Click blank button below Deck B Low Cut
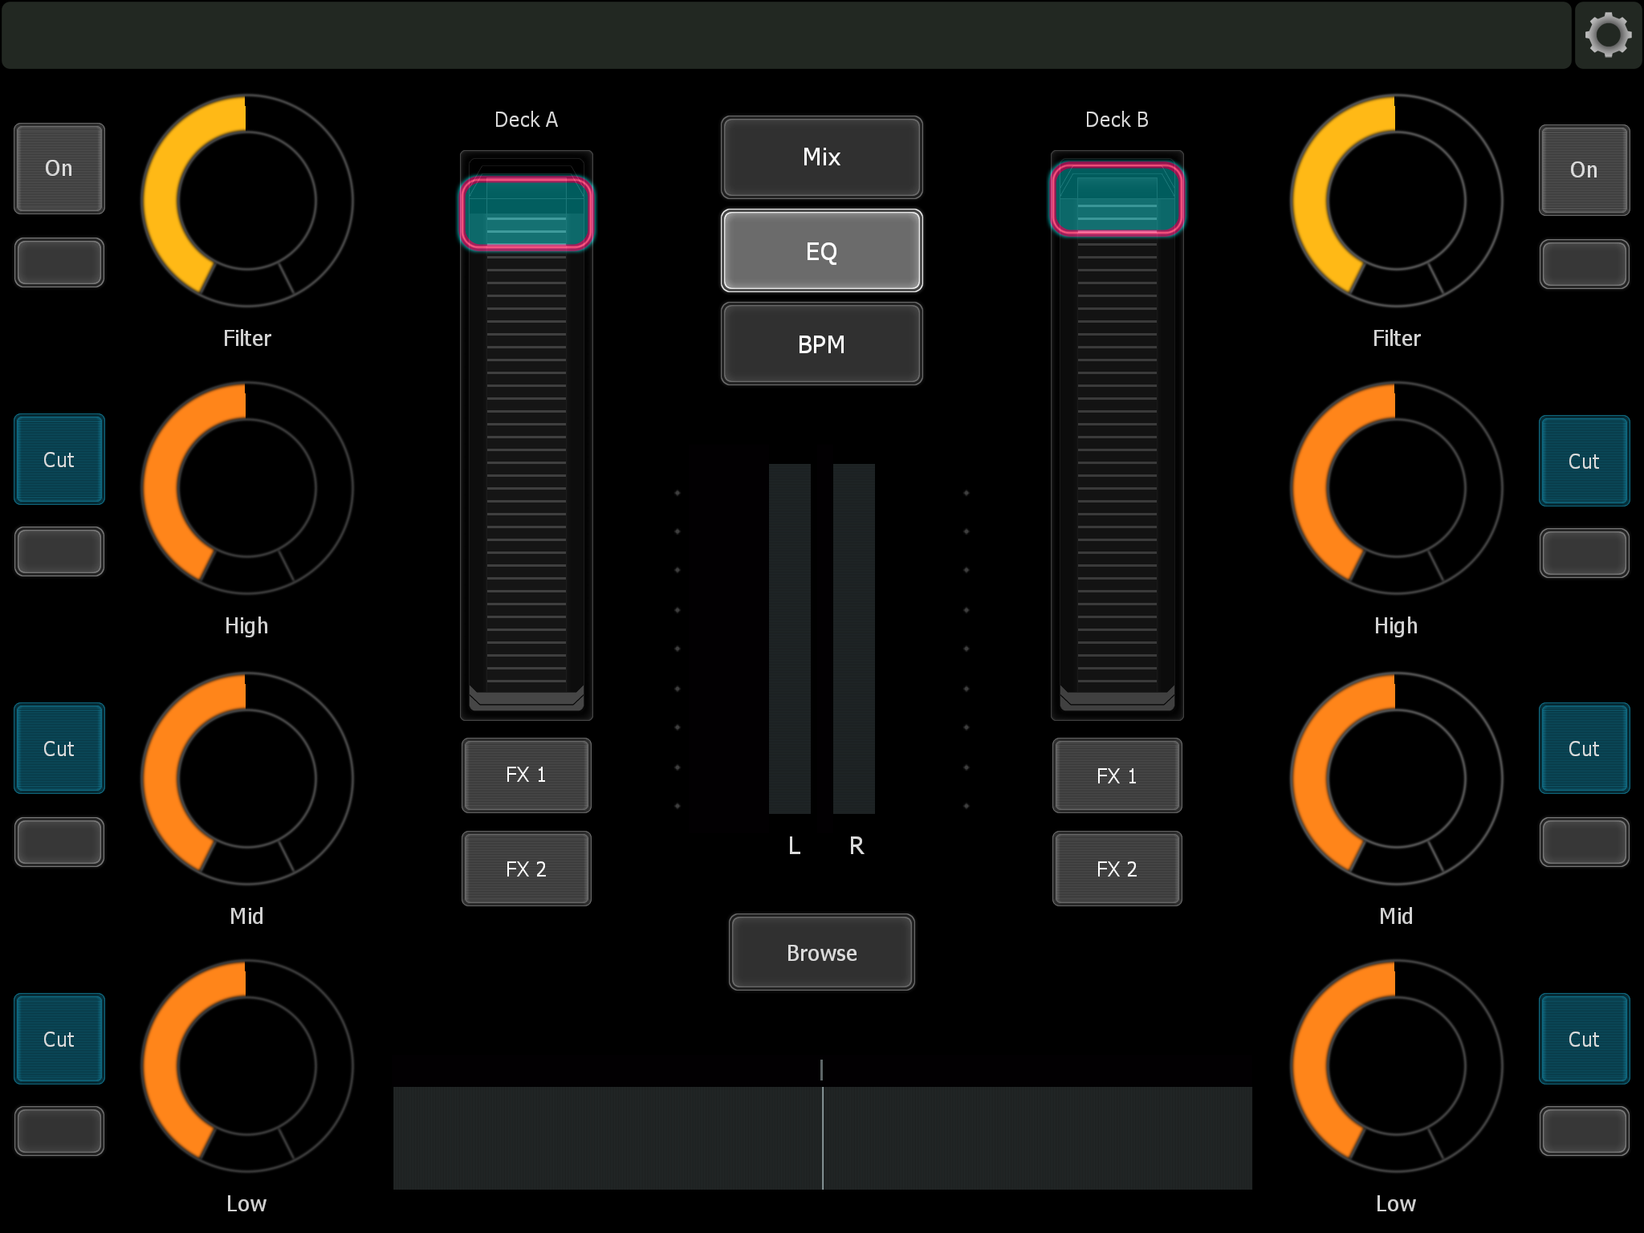 [x=1584, y=1131]
